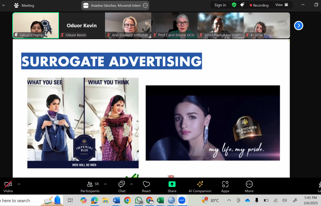Viewport: 321px width, 206px height.
Task: Show next page of video thumbnails
Action: (x=298, y=26)
